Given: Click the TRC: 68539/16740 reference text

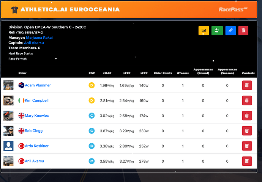Looking at the screenshot, I should [30, 33].
